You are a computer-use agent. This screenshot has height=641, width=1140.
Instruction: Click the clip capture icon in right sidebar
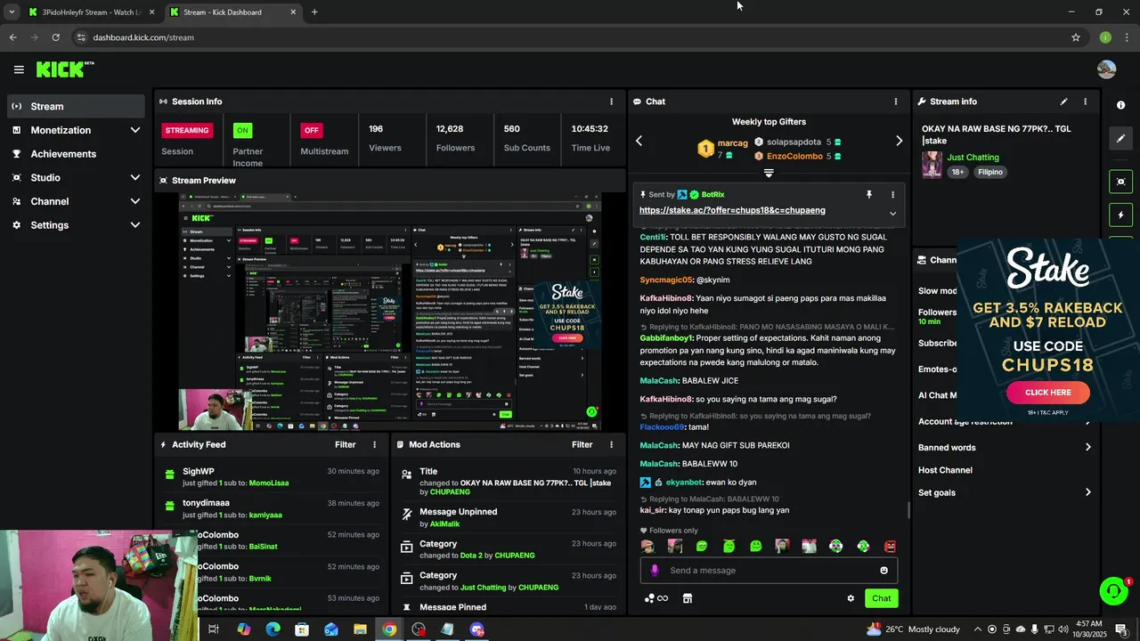tap(1120, 182)
